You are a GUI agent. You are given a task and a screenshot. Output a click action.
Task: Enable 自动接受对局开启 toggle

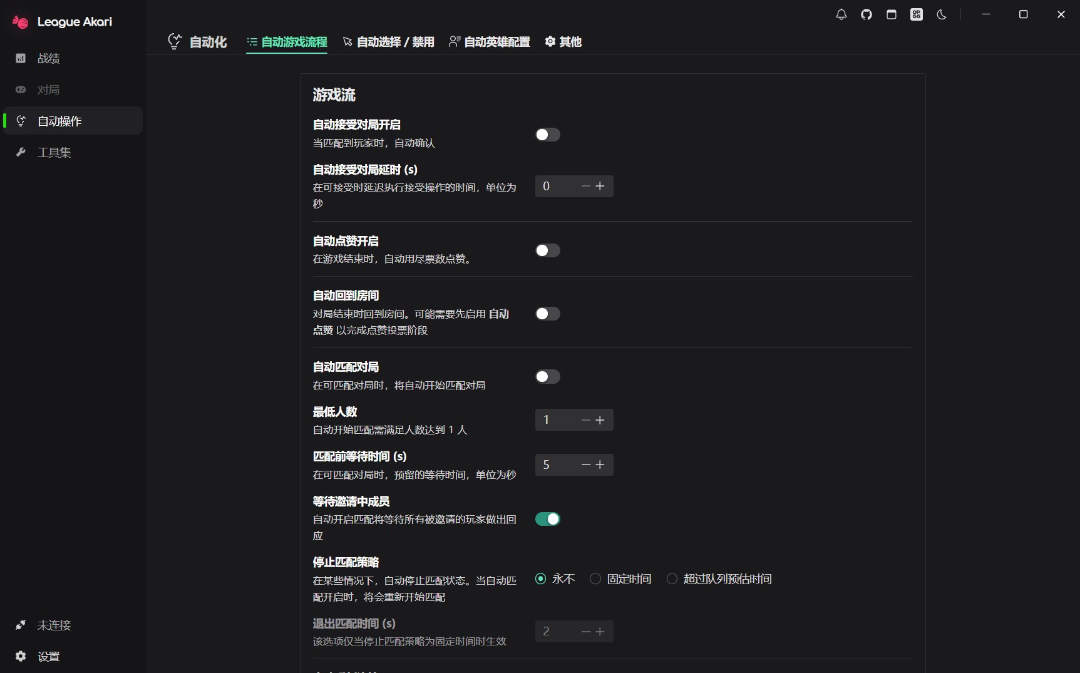[547, 135]
